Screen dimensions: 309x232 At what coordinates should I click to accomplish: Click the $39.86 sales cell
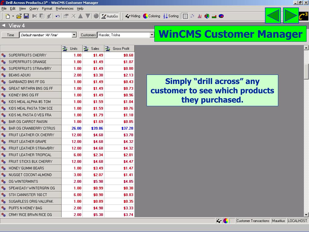tap(94, 128)
